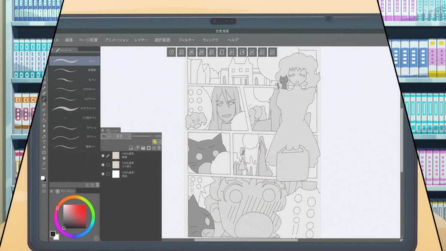This screenshot has height=251, width=446.
Task: Click the new folder icon in Layers panel
Action: tap(143, 148)
